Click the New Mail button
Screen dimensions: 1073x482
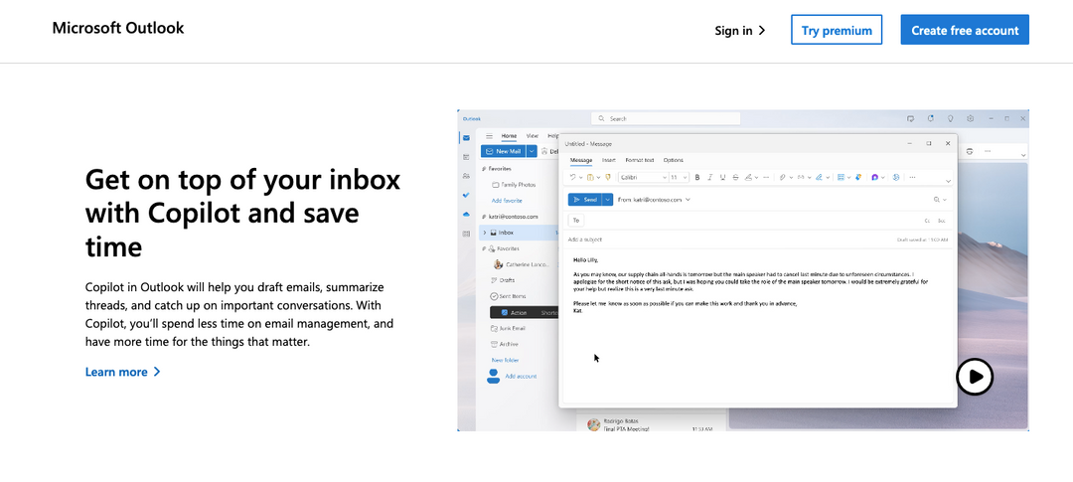click(503, 151)
